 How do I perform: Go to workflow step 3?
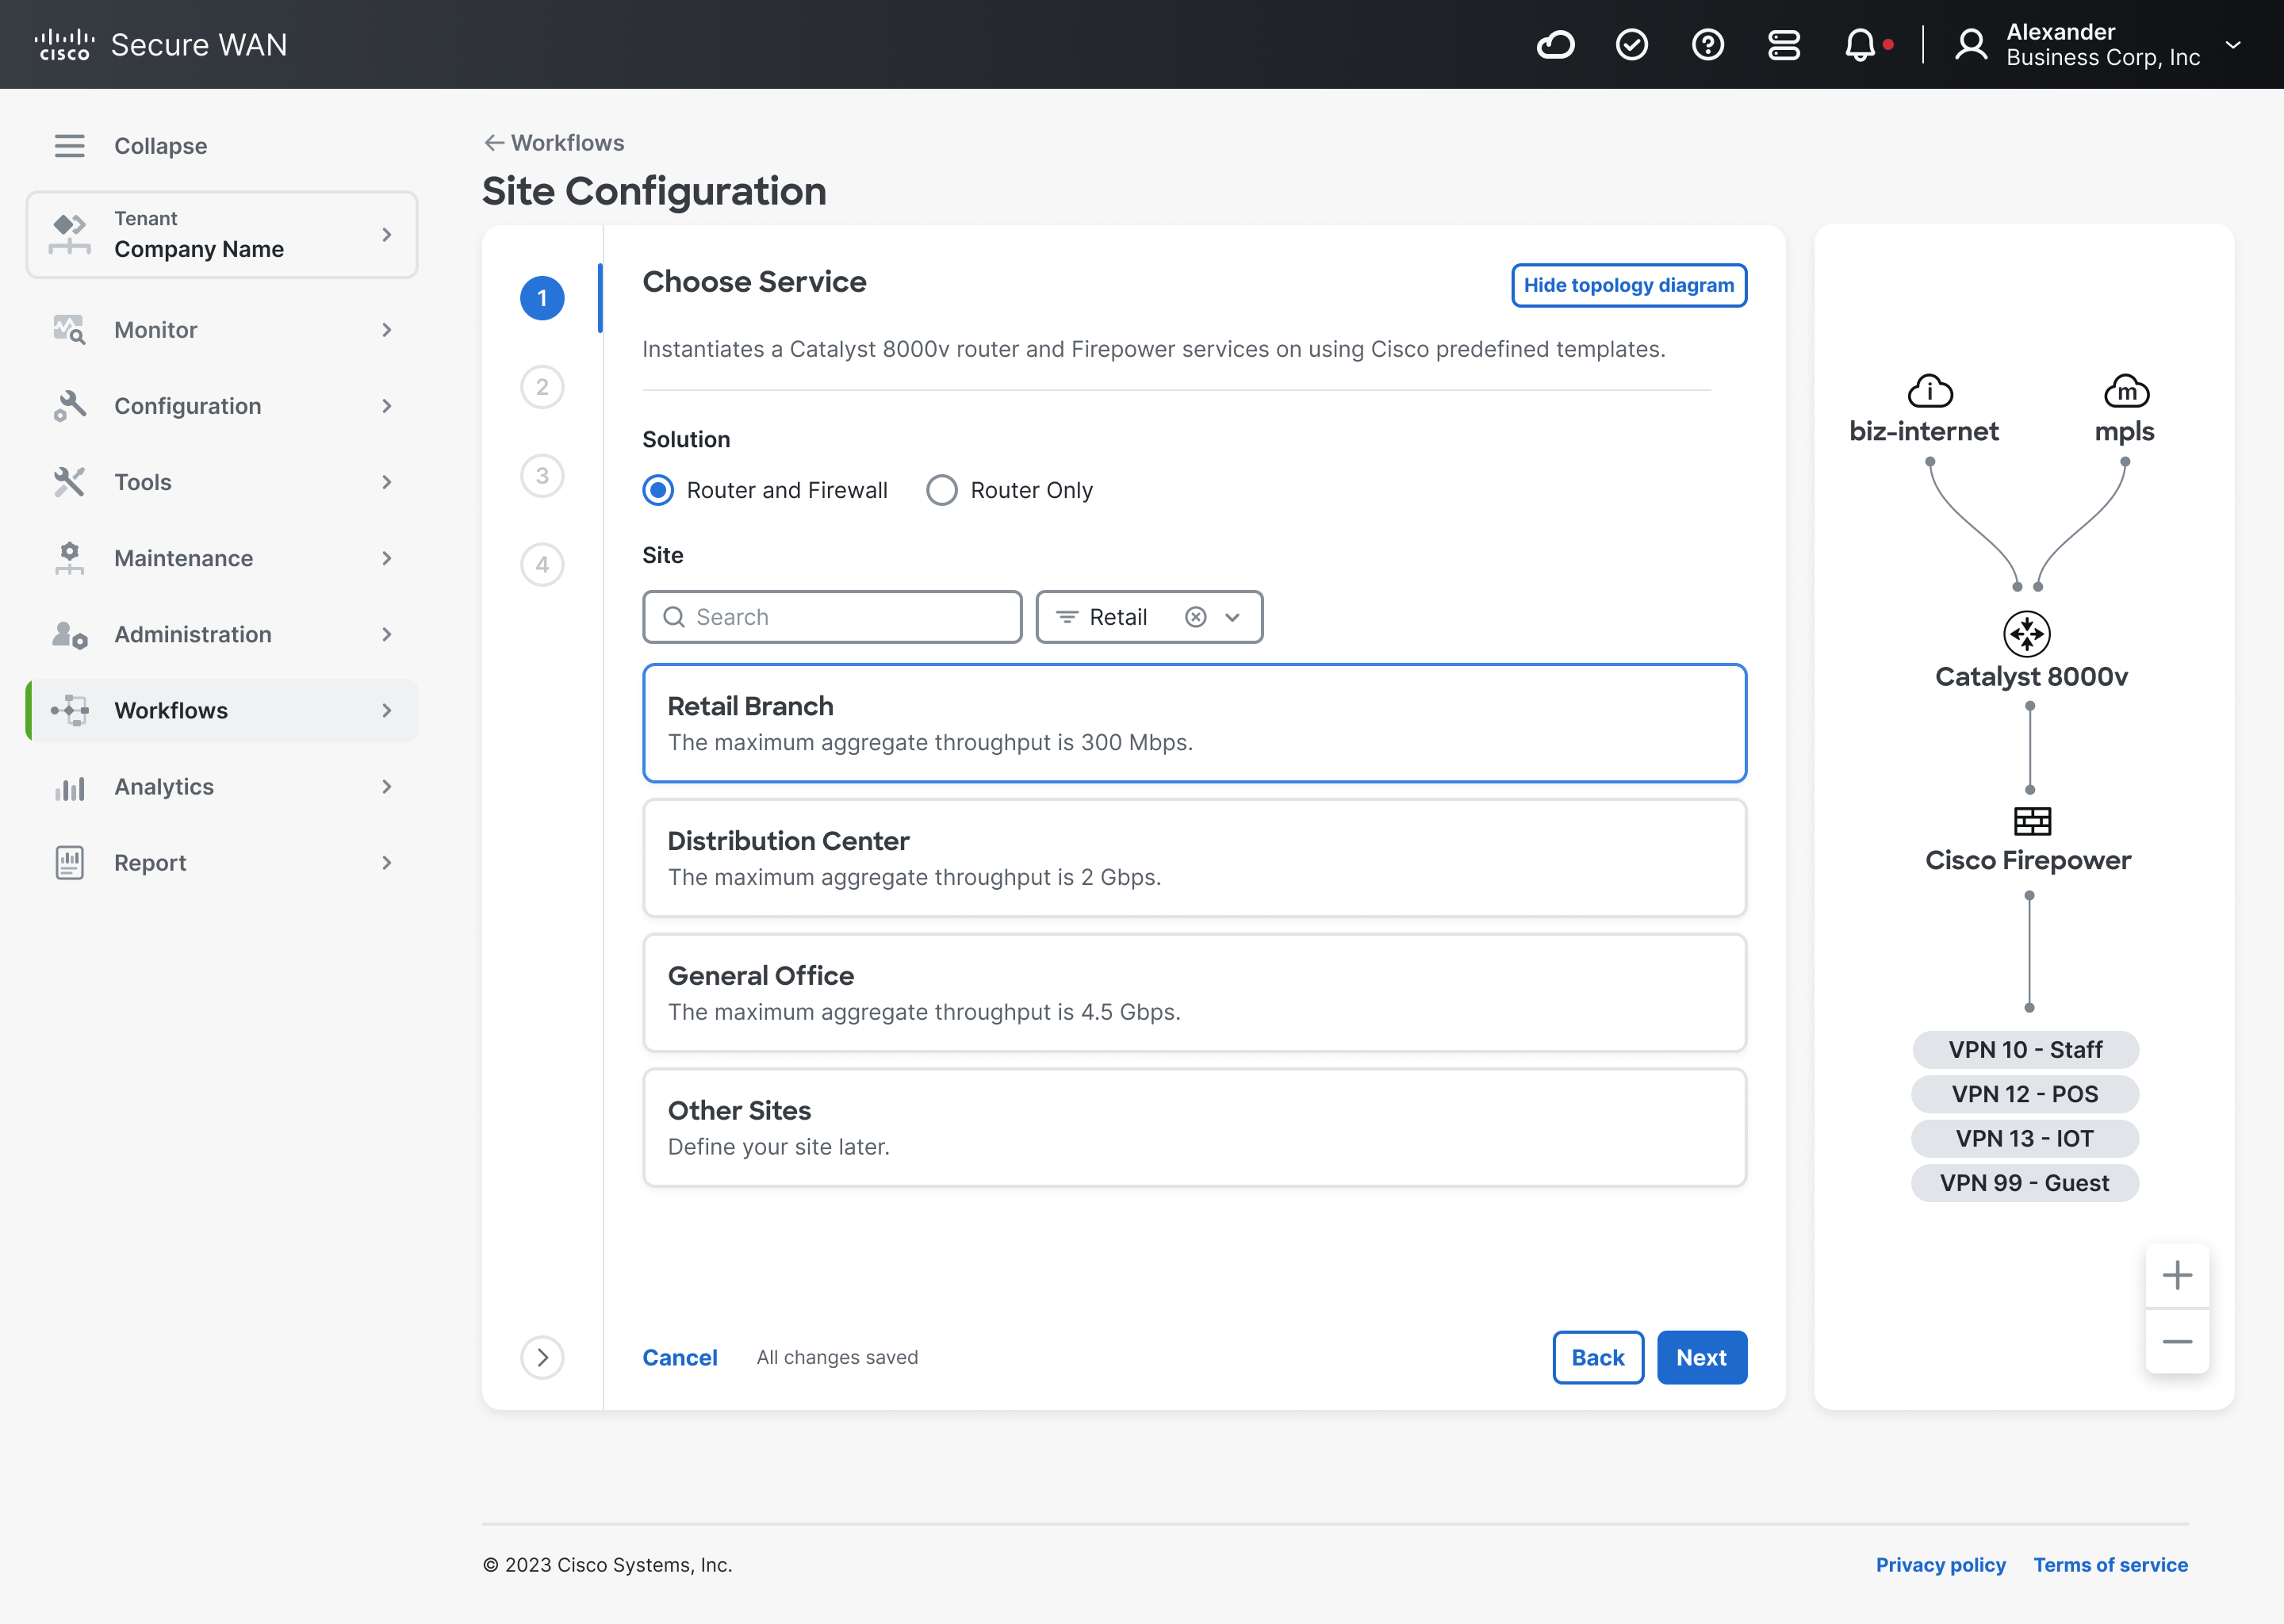[x=542, y=476]
